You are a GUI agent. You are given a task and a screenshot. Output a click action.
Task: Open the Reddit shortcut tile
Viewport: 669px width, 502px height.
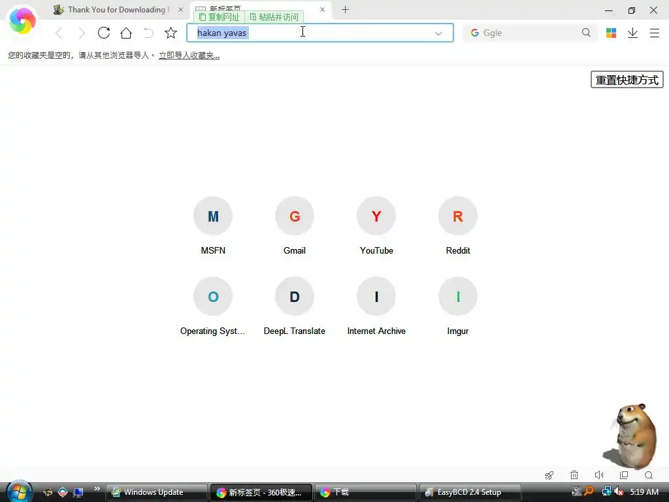[458, 226]
